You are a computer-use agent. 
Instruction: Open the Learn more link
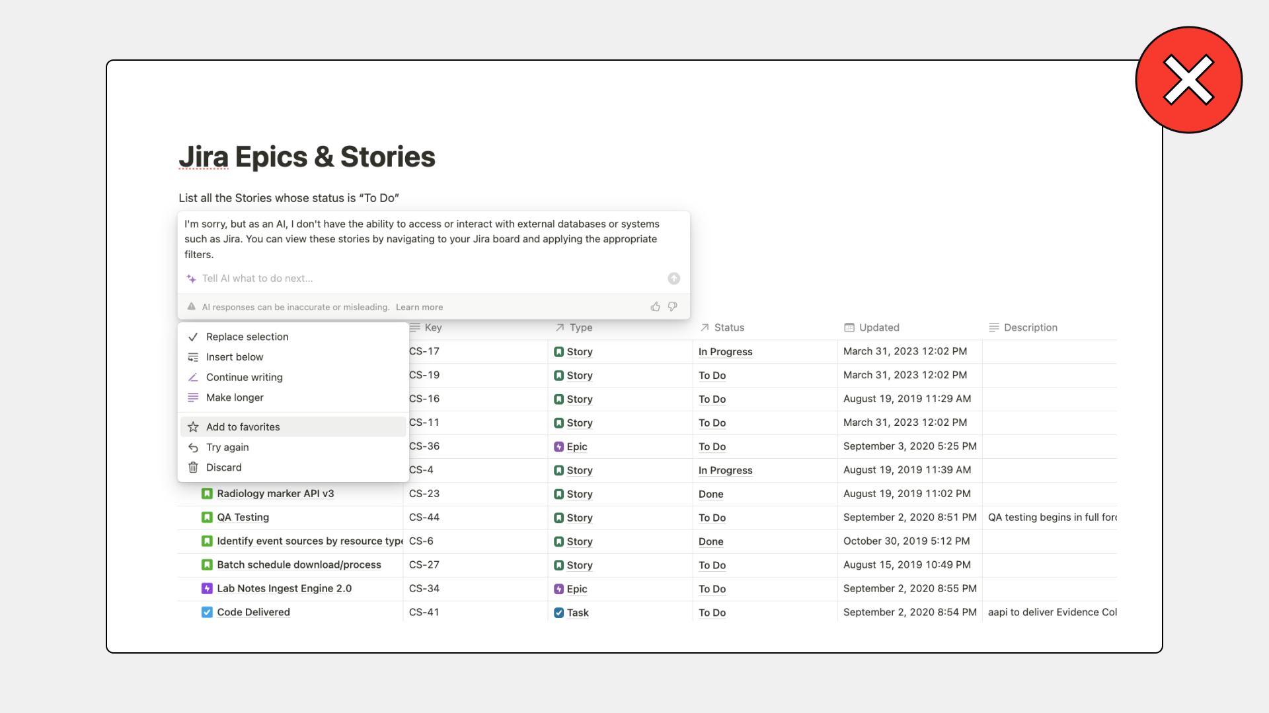(419, 307)
